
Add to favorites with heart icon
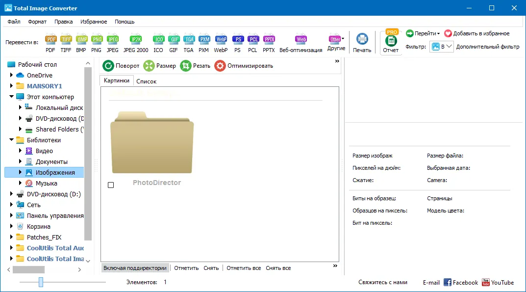pos(476,33)
